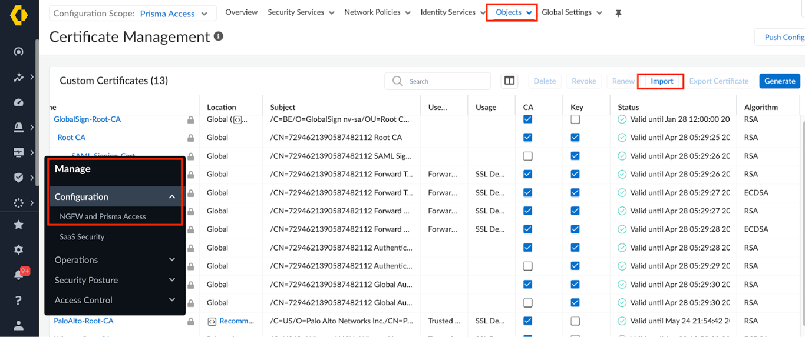Open the settings gear in sidebar
This screenshot has height=337, width=805.
click(19, 249)
